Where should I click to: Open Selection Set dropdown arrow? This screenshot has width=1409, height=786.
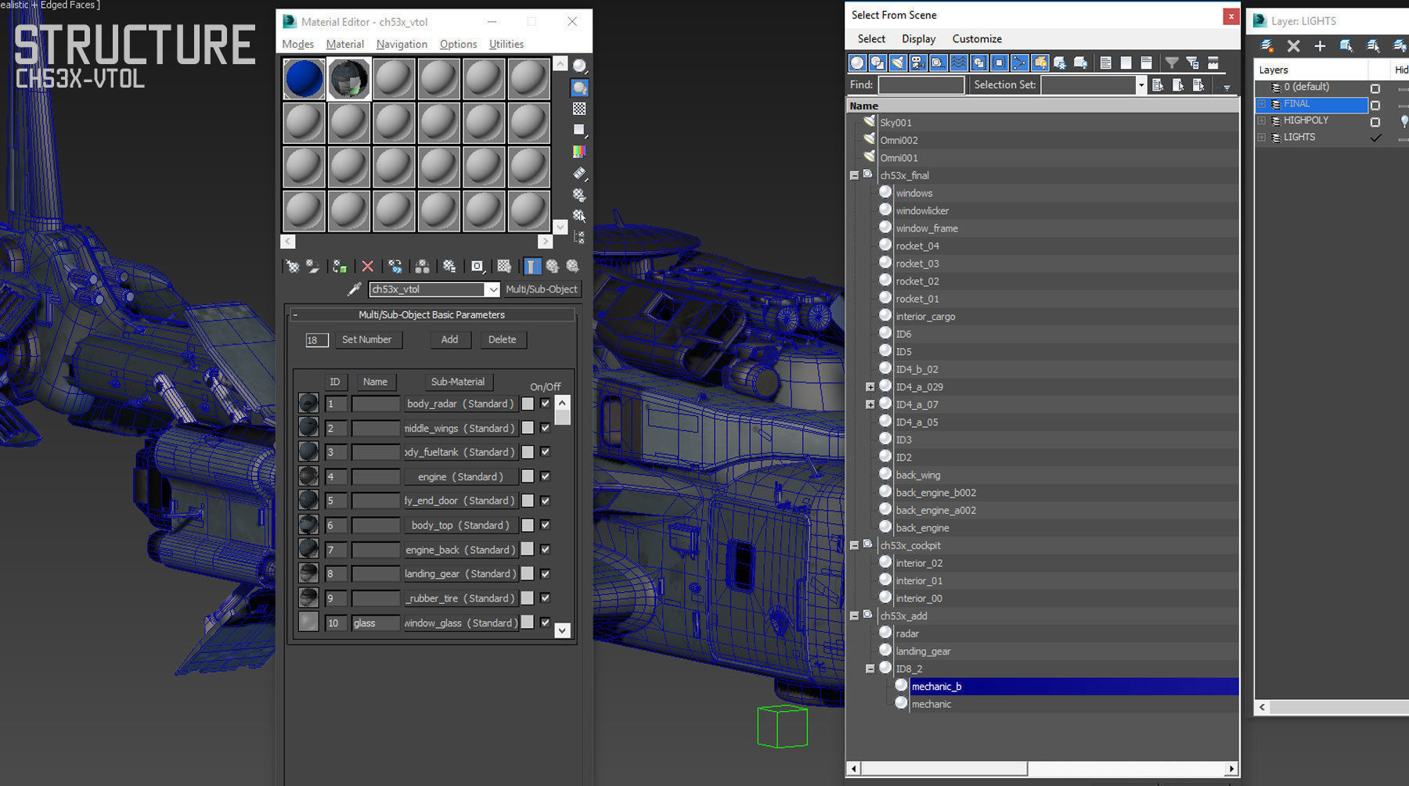[x=1141, y=85]
